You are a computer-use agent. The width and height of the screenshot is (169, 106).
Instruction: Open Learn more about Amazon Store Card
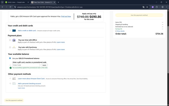(31, 78)
